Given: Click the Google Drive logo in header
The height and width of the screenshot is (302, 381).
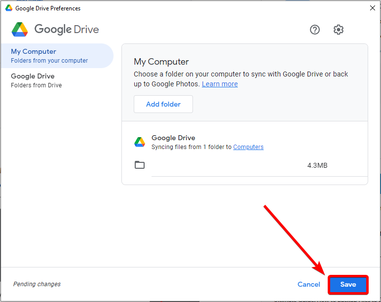Looking at the screenshot, I should point(20,30).
